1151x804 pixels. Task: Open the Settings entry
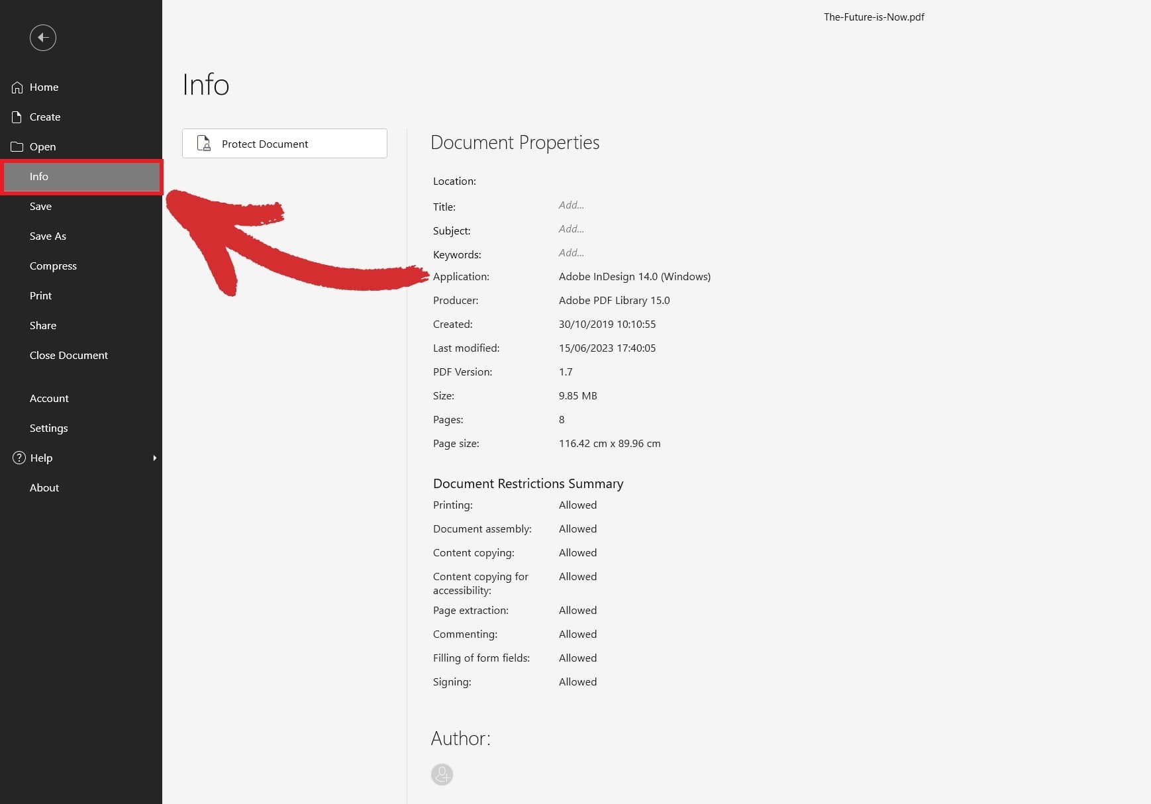pyautogui.click(x=48, y=428)
